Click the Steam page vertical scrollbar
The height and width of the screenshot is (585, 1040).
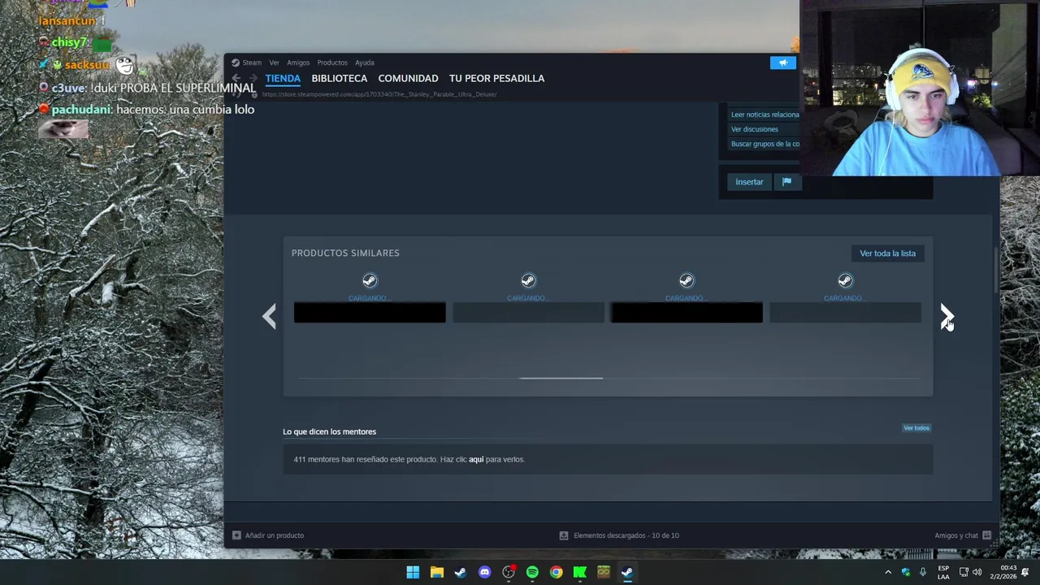(996, 268)
